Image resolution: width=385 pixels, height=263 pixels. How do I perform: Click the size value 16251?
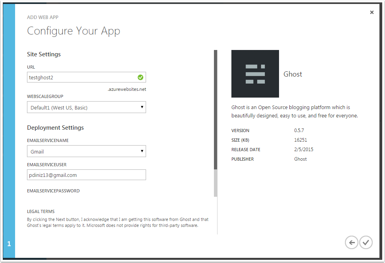[300, 140]
